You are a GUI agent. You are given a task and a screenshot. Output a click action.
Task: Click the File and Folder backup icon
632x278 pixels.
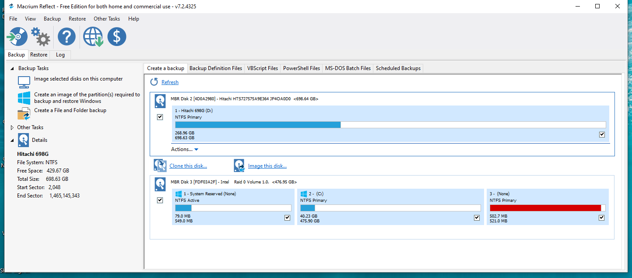tap(24, 114)
